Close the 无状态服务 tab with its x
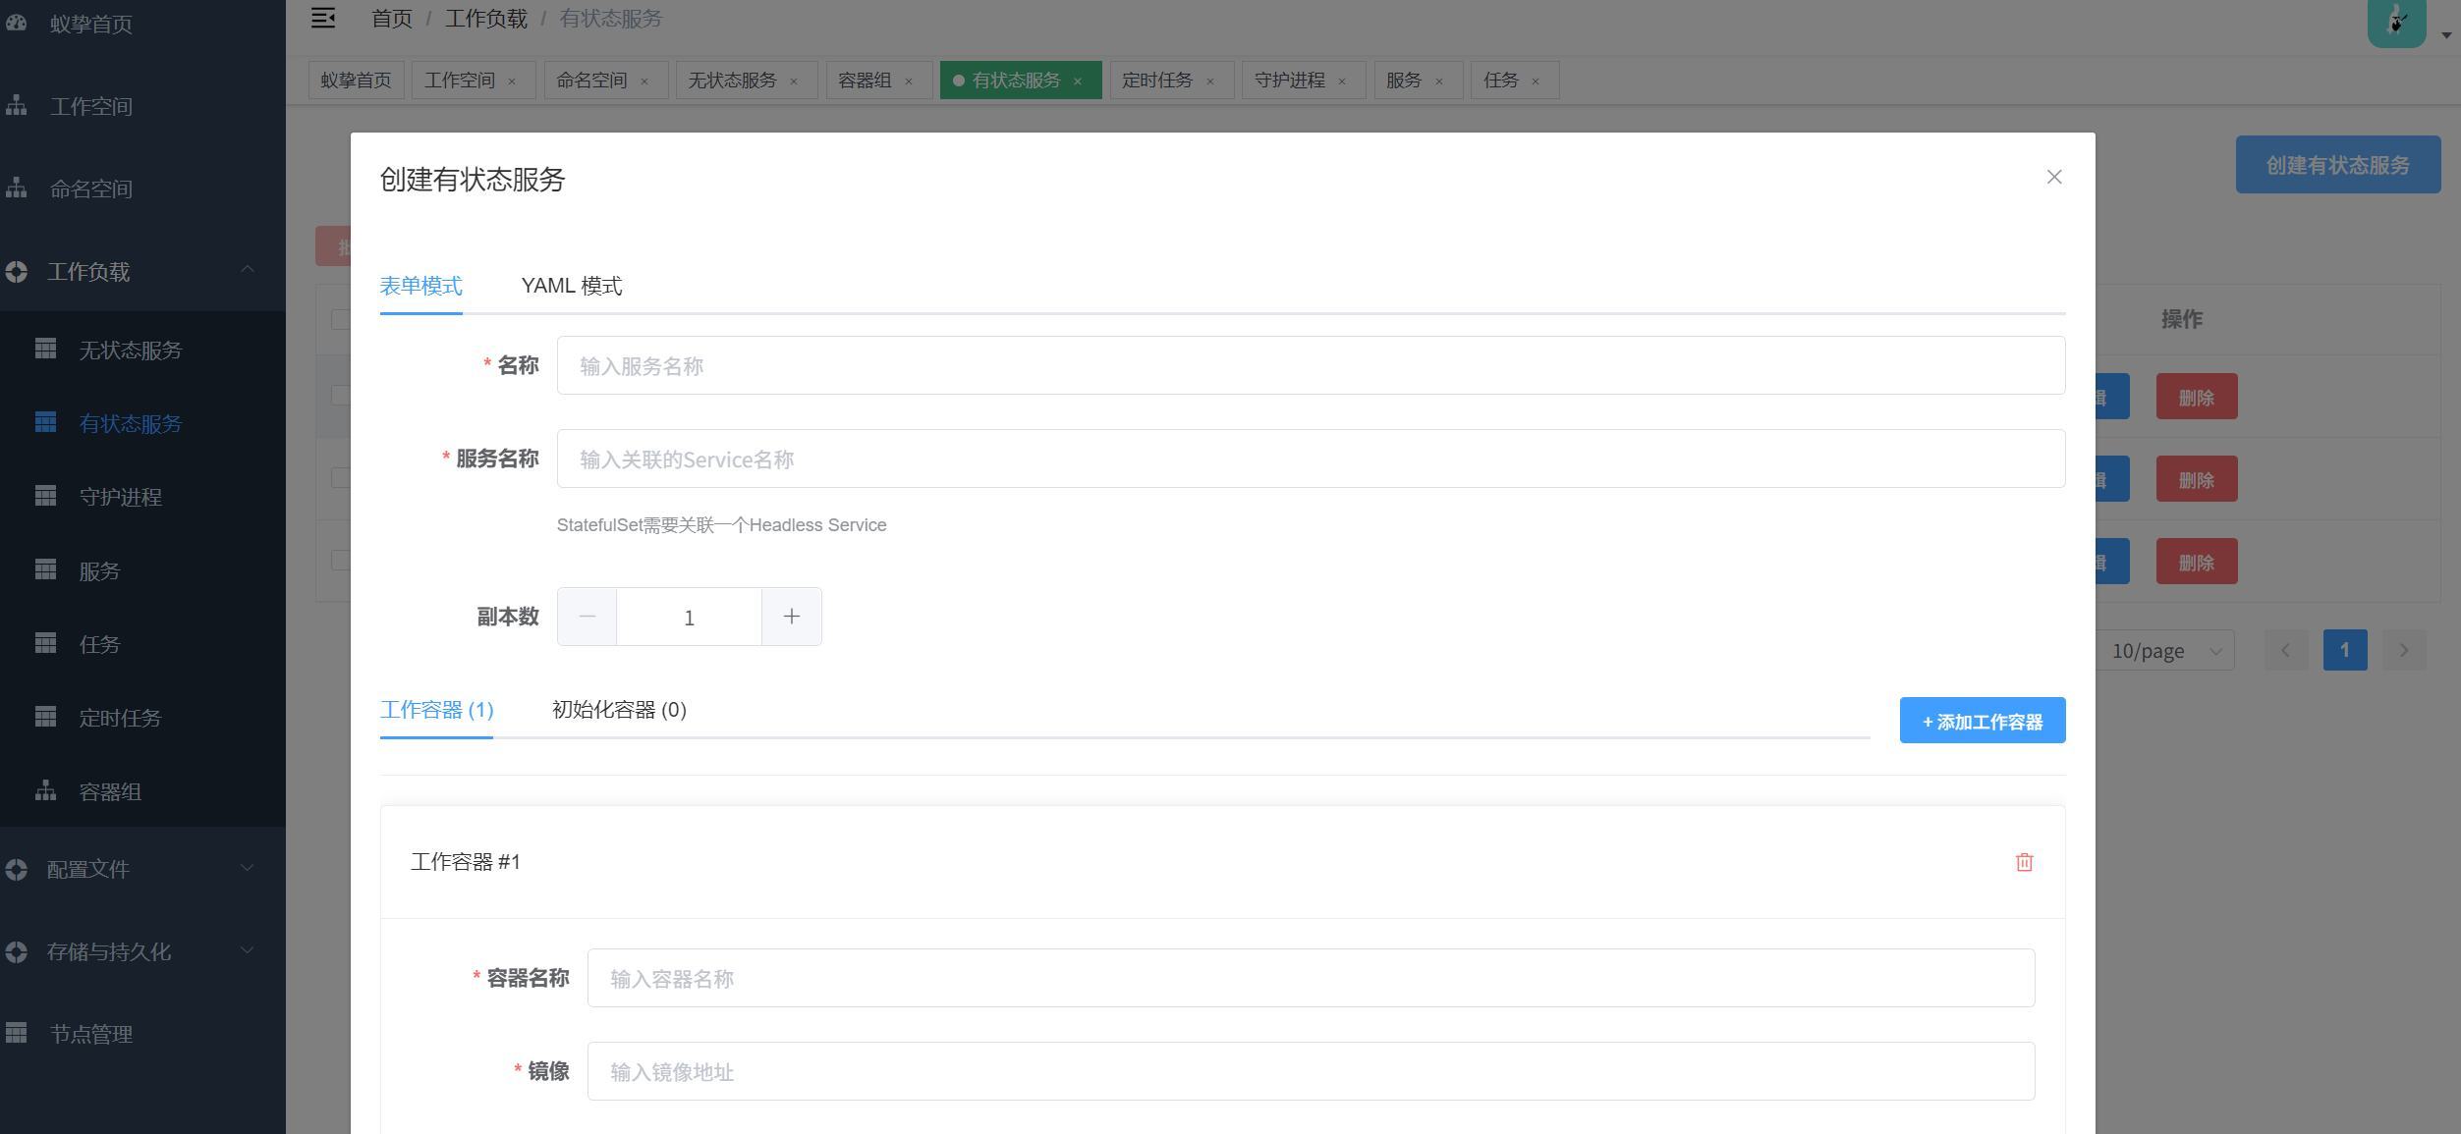Viewport: 2461px width, 1134px height. pos(794,81)
